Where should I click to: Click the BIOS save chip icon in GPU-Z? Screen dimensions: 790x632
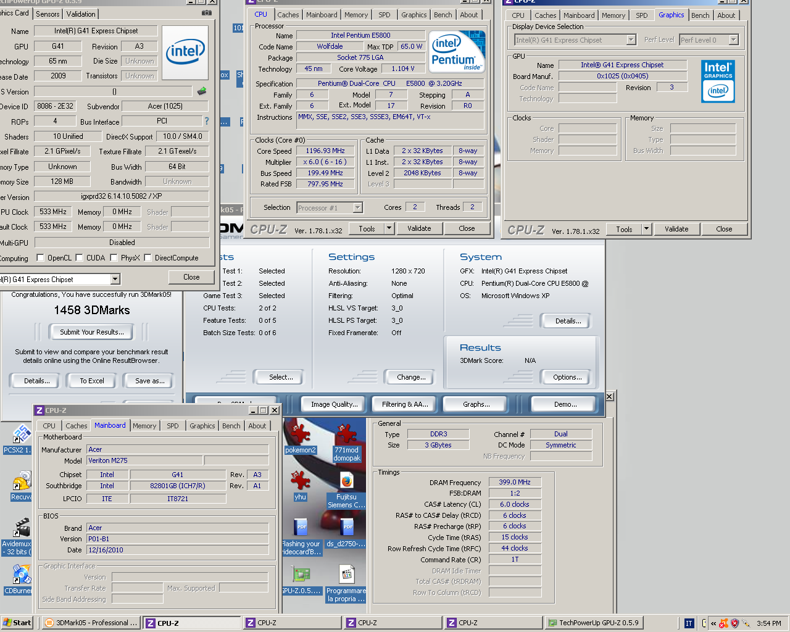[202, 91]
